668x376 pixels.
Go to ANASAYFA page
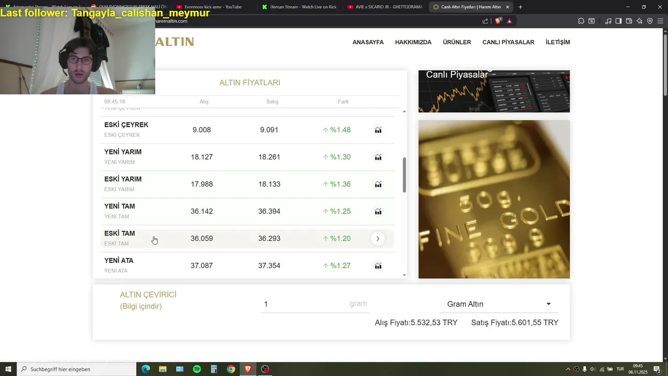click(x=368, y=42)
